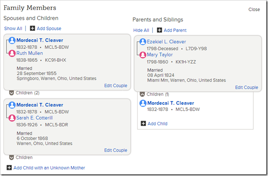Open Ezekiel L. Cleaver's name link
Image resolution: width=268 pixels, height=176 pixels.
coord(166,42)
